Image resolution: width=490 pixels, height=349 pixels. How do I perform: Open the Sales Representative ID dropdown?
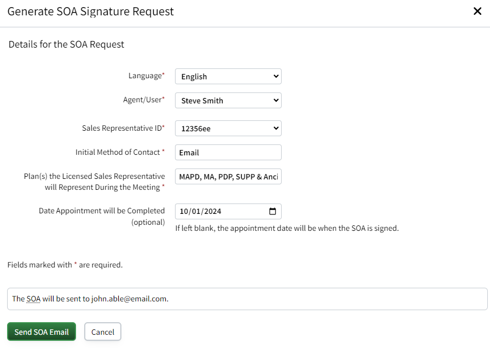point(228,128)
